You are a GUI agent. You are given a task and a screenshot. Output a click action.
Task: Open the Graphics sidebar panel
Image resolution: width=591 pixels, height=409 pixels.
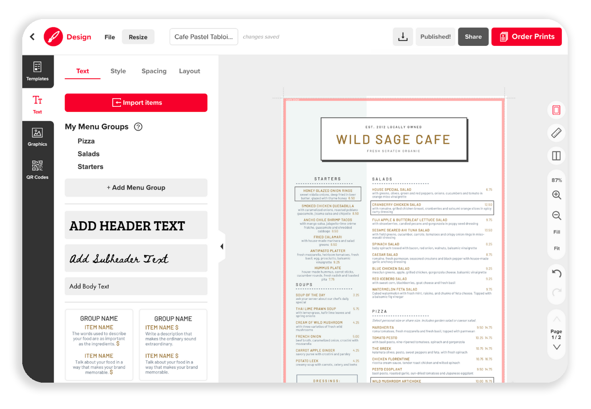click(x=37, y=137)
